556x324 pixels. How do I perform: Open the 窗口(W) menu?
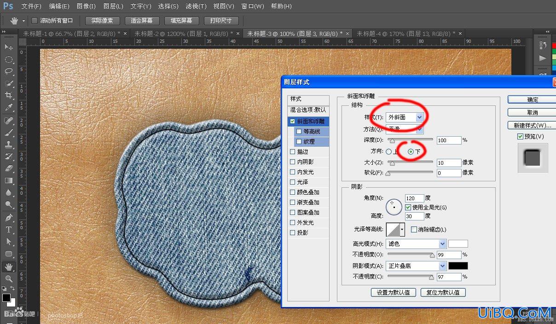(253, 6)
